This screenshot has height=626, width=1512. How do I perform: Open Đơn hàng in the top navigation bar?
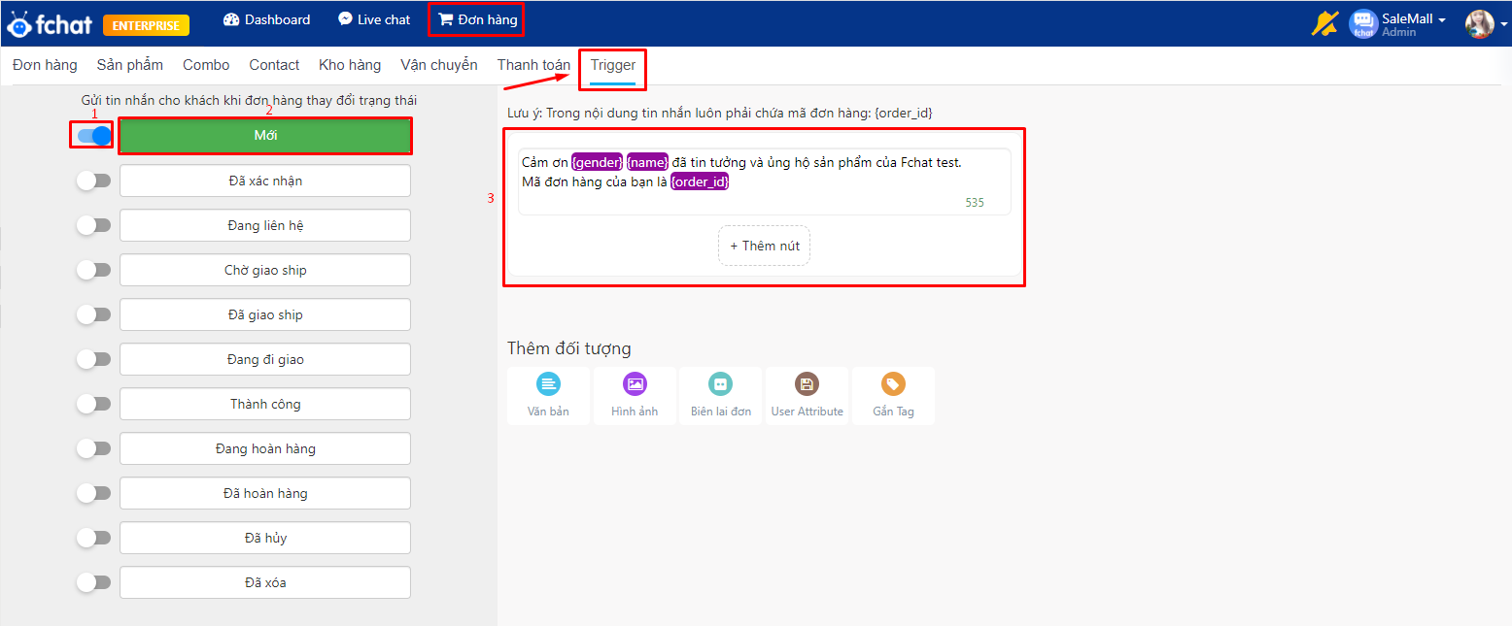coord(477,19)
